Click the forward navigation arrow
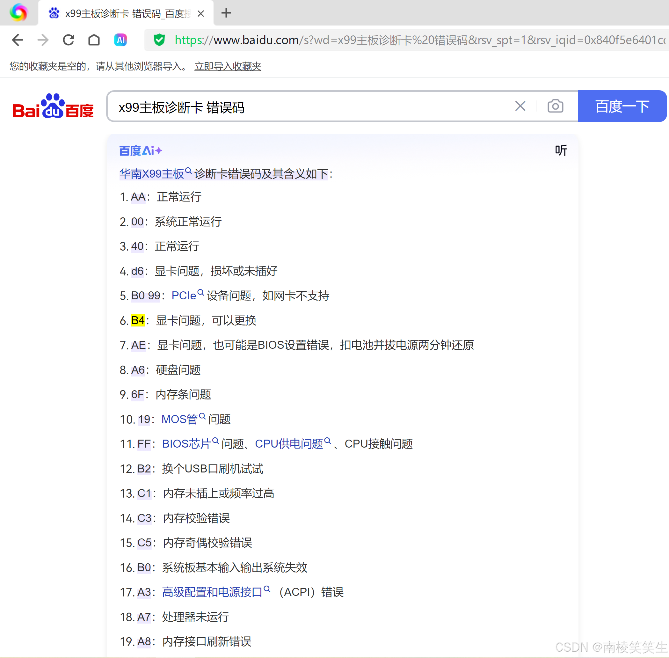The image size is (669, 658). pos(43,40)
